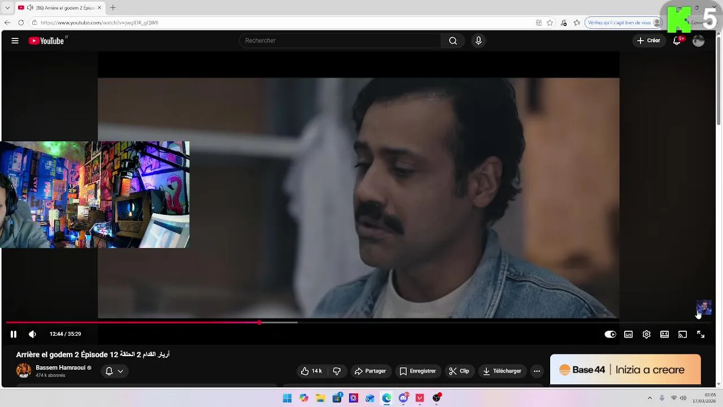Open a new browser tab
The image size is (723, 407).
point(113,8)
